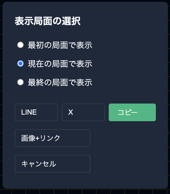Dismiss the dialog with キャンセル

tap(52, 164)
